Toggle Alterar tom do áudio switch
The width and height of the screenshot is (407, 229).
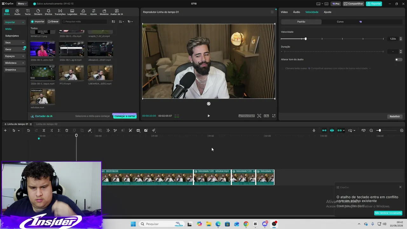pos(398,59)
